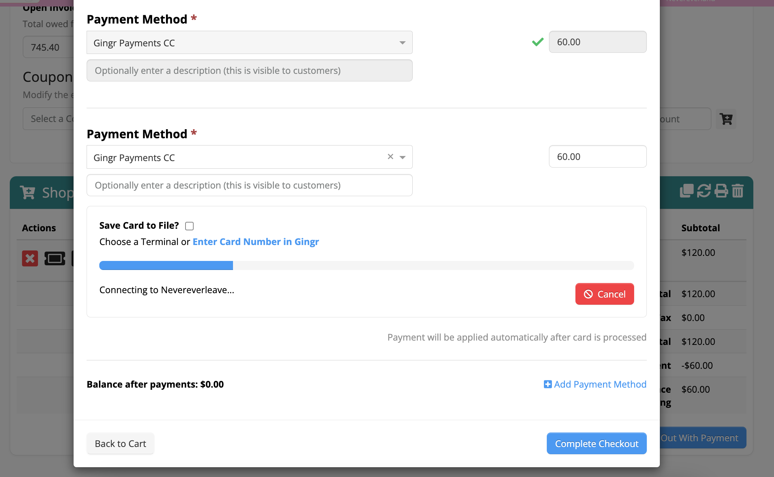
Task: Click the green checkmark beside first amount
Action: [538, 42]
